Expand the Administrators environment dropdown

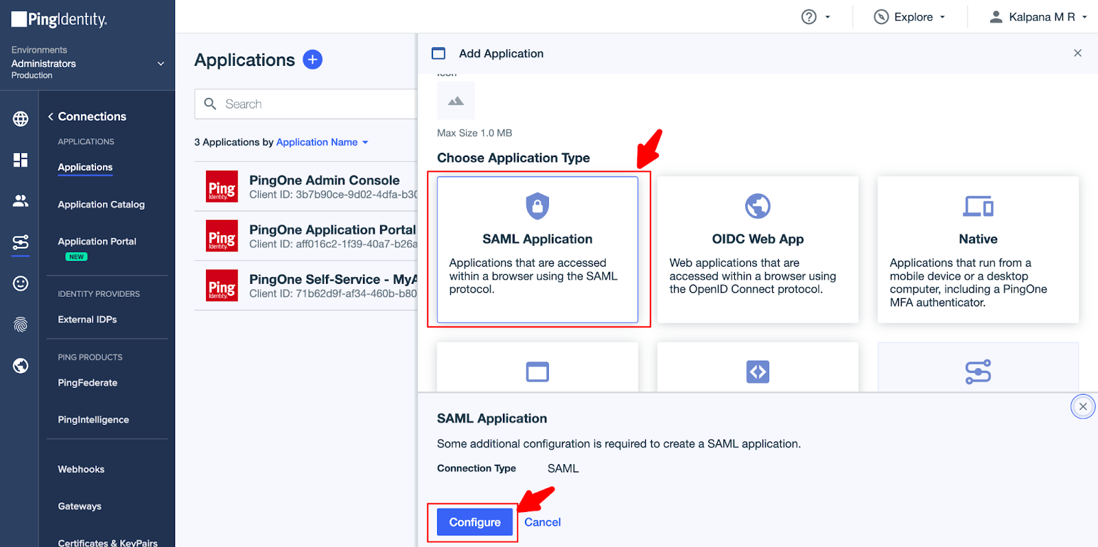[x=161, y=63]
